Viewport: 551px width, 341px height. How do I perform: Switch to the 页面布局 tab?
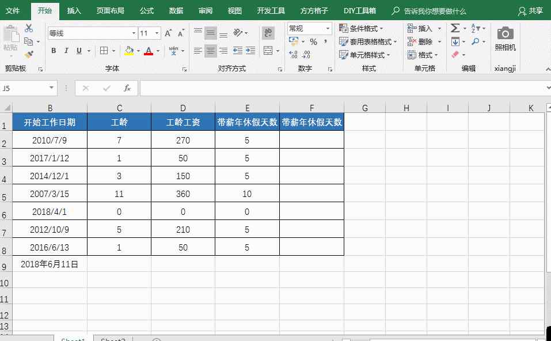[x=110, y=10]
